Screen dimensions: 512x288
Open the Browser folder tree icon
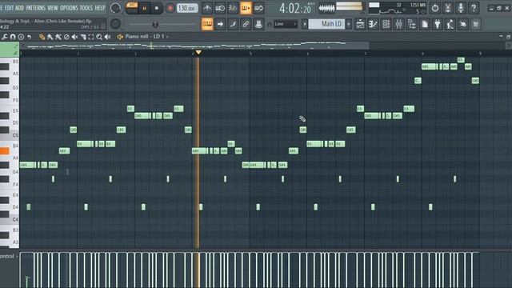(411, 24)
